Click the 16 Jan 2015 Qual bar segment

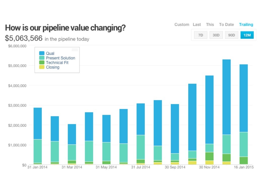(244, 98)
